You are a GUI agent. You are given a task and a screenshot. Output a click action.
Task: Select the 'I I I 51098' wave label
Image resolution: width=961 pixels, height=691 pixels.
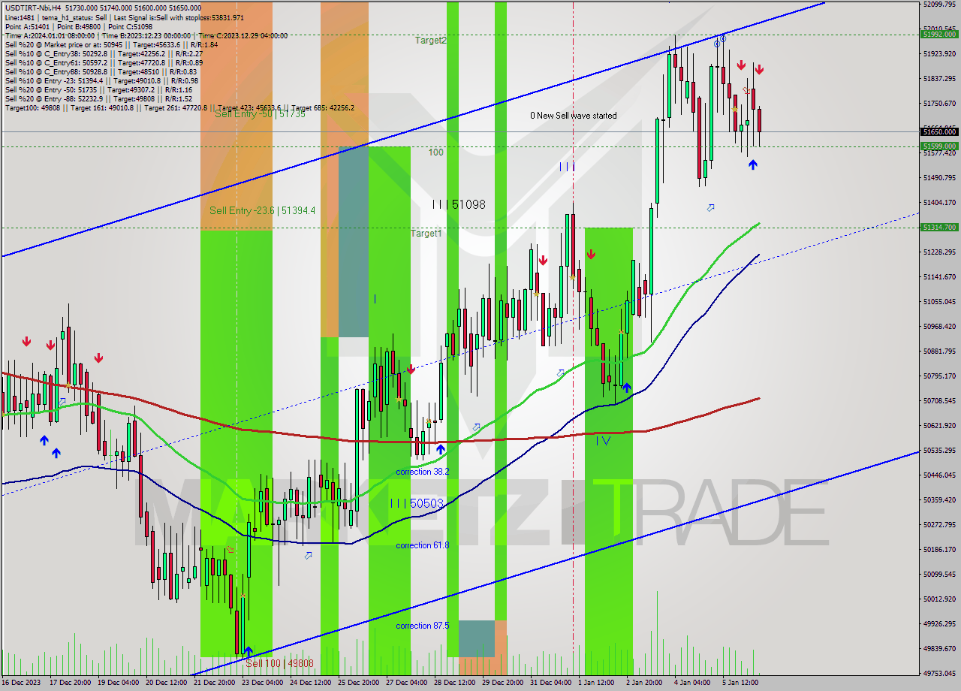click(459, 204)
